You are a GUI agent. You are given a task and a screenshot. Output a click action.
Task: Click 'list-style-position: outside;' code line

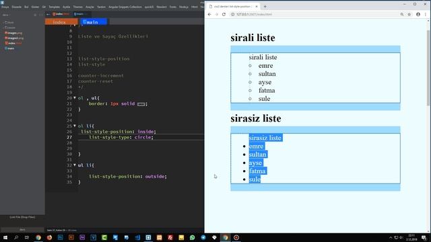click(x=128, y=176)
